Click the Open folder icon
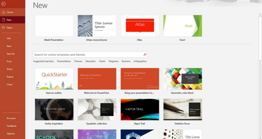The width and height of the screenshot is (262, 139). [x=3, y=28]
